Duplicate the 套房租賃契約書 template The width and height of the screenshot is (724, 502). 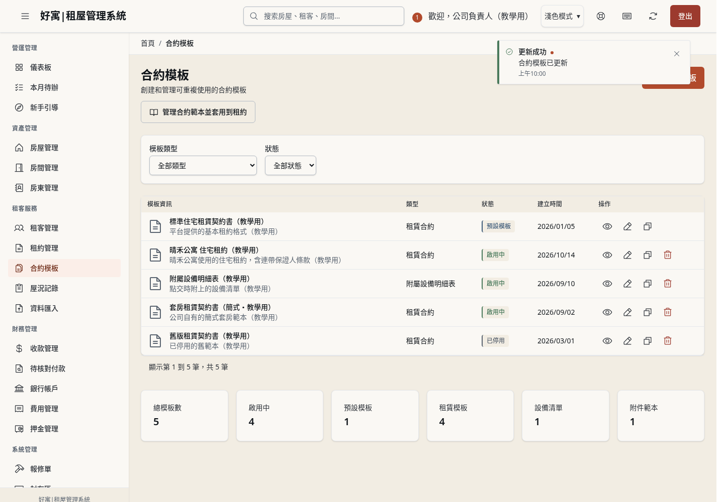(648, 312)
